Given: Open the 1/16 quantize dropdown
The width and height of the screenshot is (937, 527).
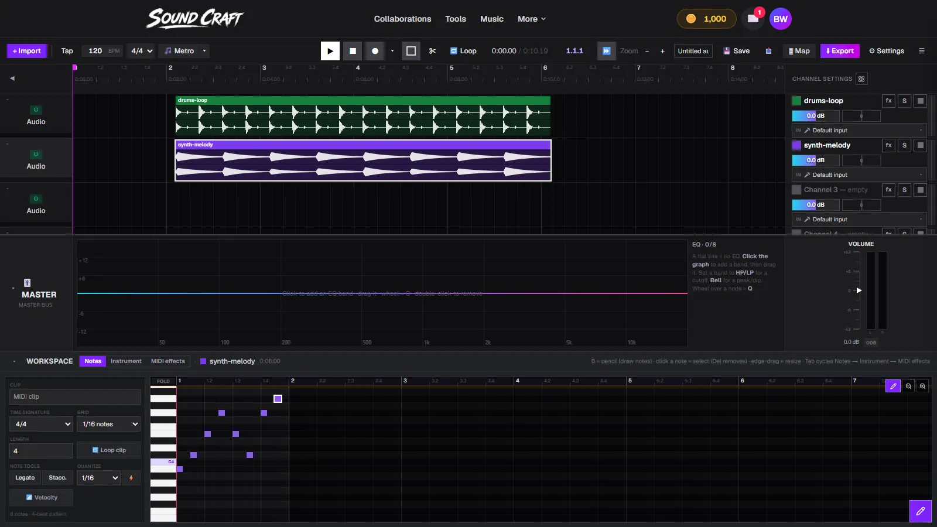Looking at the screenshot, I should [x=98, y=478].
